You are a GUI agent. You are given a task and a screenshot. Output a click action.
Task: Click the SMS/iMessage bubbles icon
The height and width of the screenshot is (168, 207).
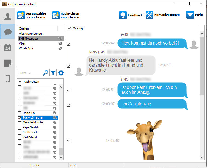(x=60, y=38)
